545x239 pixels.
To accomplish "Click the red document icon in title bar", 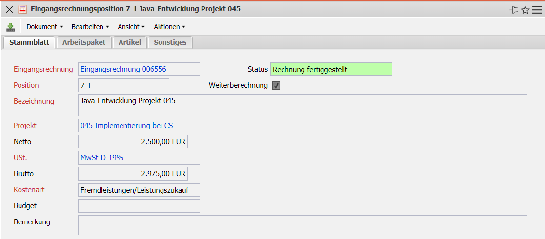I will click(x=22, y=9).
